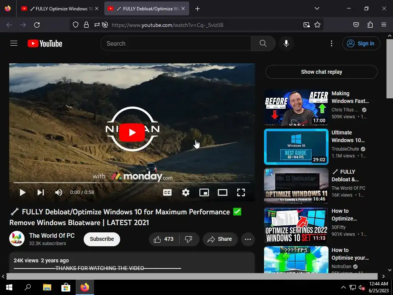Like the video with thumbs up

(x=164, y=239)
